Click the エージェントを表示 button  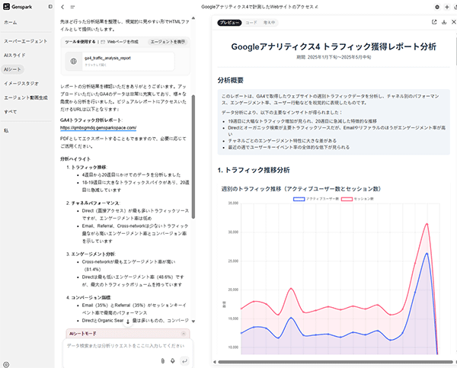(168, 42)
